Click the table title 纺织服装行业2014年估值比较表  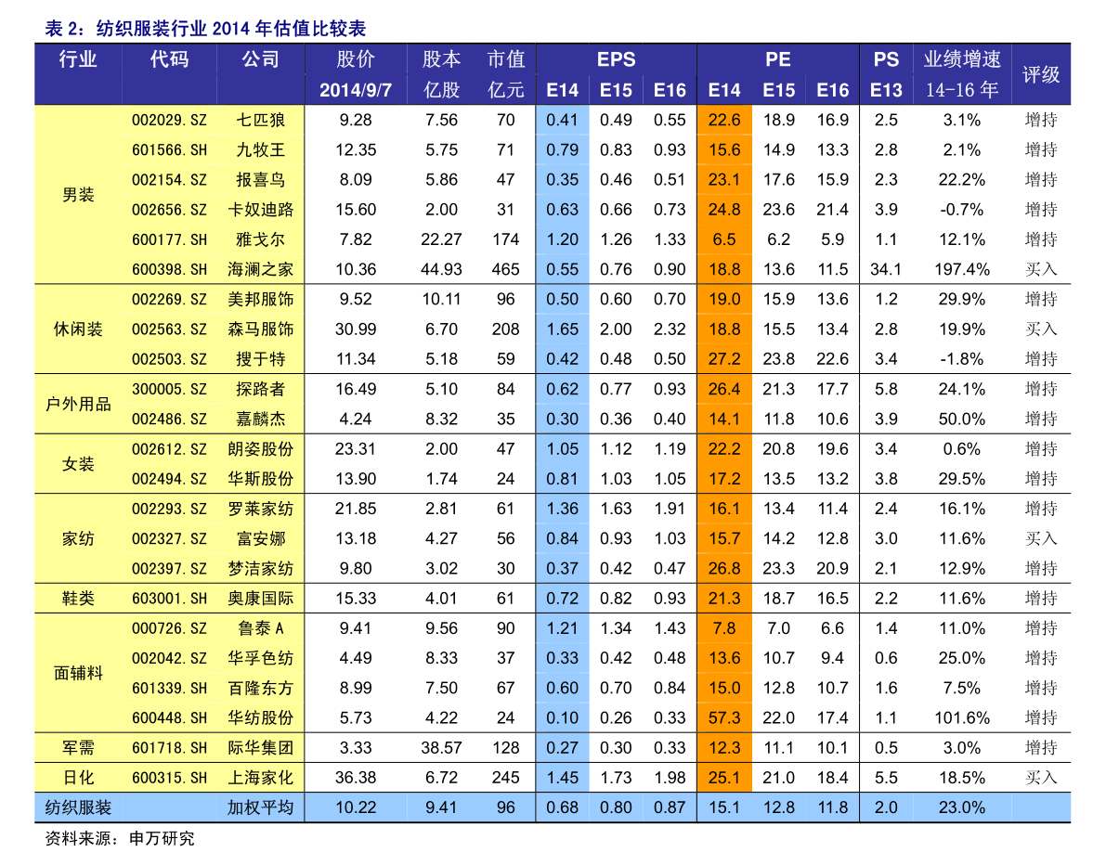click(x=204, y=29)
